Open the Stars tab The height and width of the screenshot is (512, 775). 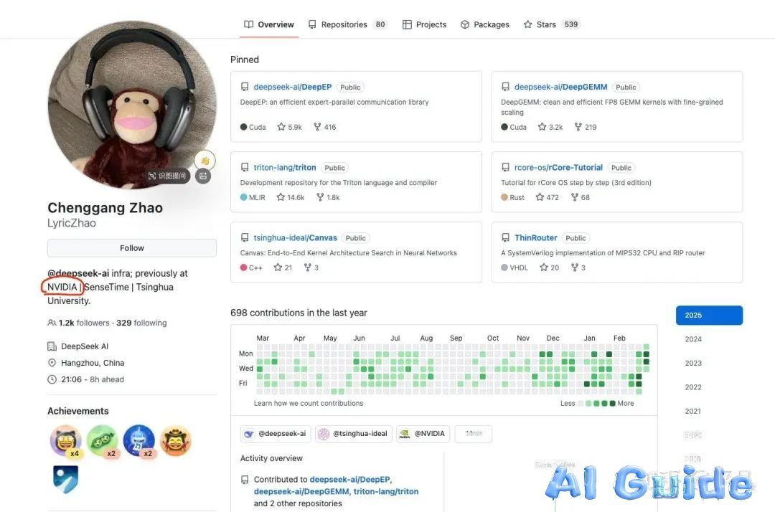click(552, 24)
